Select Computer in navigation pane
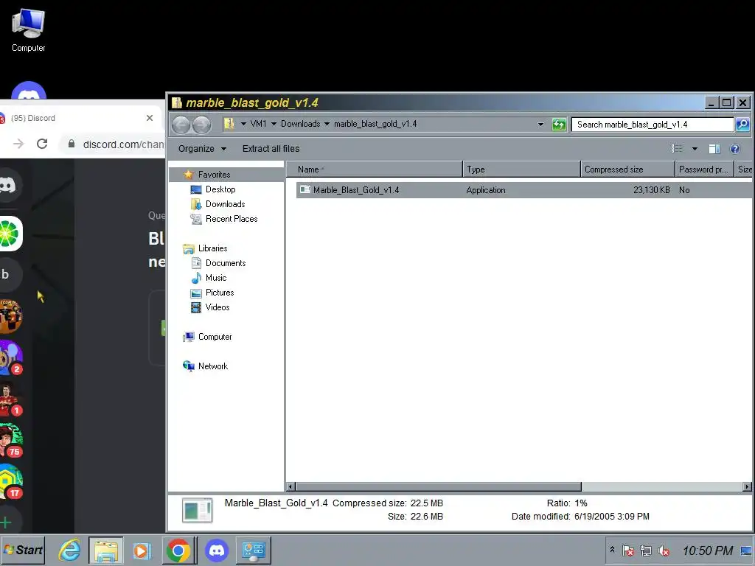Viewport: 755px width, 566px height. (215, 337)
